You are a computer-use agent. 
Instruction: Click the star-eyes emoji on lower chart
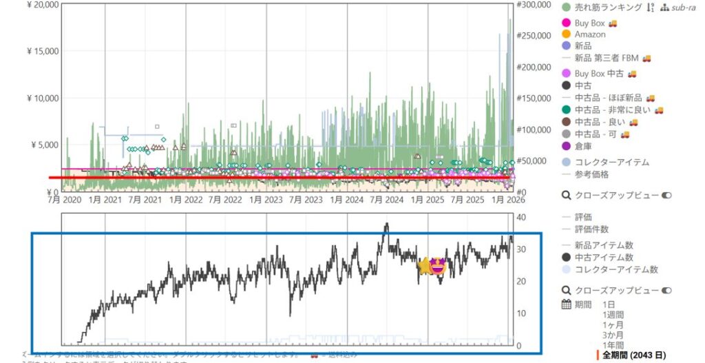pos(436,266)
